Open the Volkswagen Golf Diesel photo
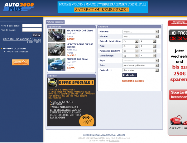 click(x=57, y=36)
